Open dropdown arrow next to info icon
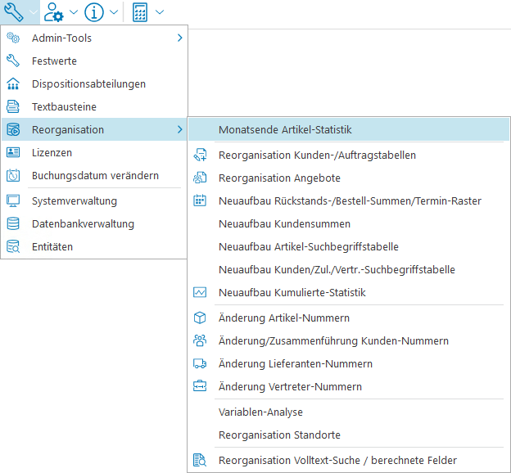 [x=114, y=12]
